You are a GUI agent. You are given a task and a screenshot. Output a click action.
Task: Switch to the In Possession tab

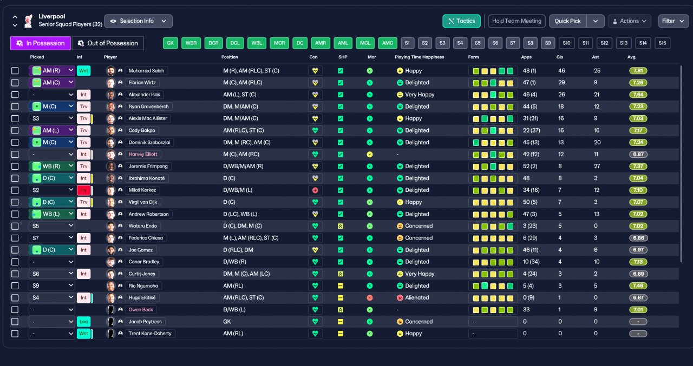click(x=41, y=43)
